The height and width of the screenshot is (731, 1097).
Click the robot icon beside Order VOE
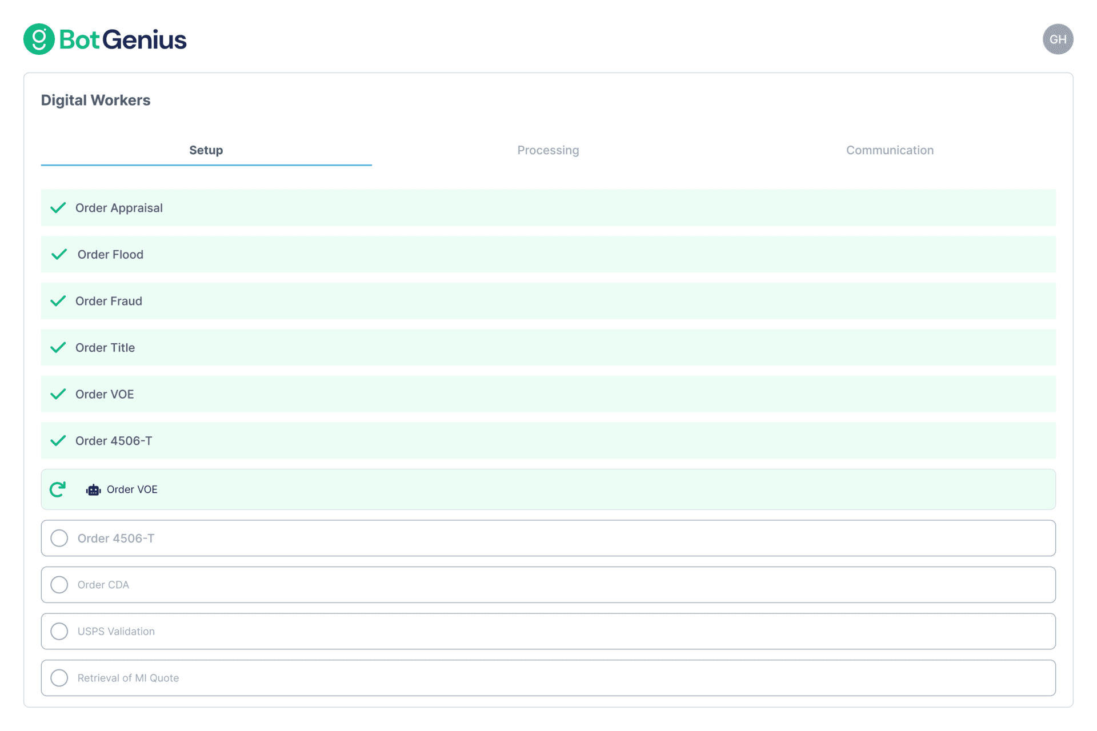[x=93, y=490]
